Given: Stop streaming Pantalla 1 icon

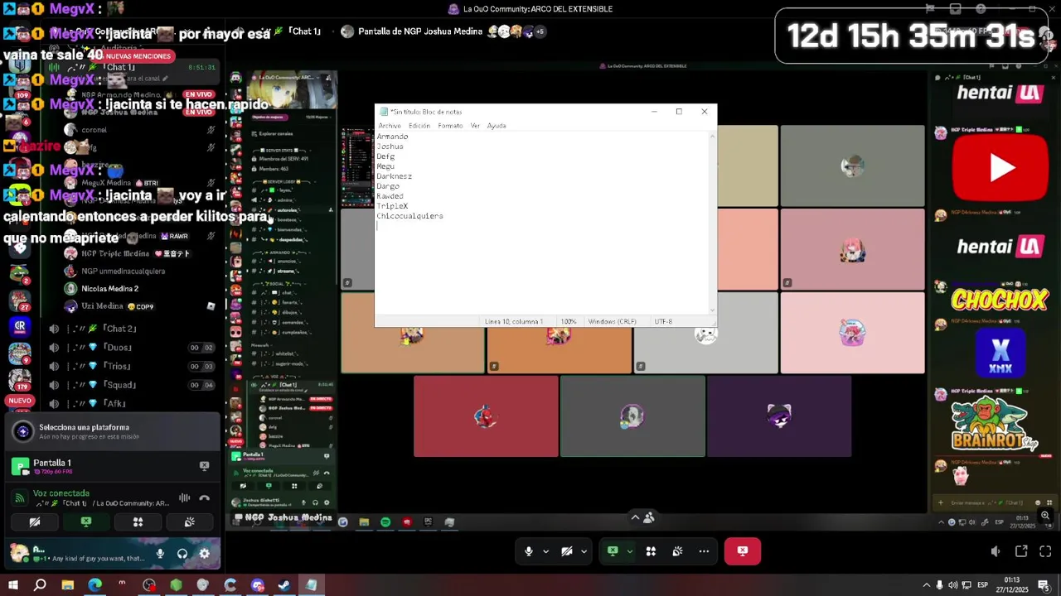Looking at the screenshot, I should click(x=204, y=466).
